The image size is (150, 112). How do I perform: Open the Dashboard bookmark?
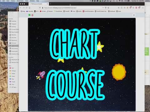tap(112, 11)
